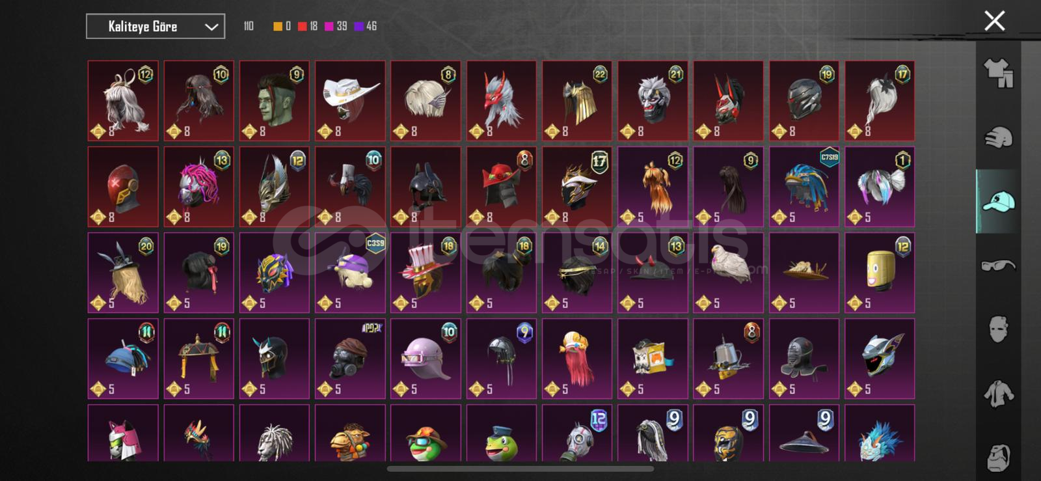Close the inventory with X icon
This screenshot has width=1041, height=481.
click(994, 21)
